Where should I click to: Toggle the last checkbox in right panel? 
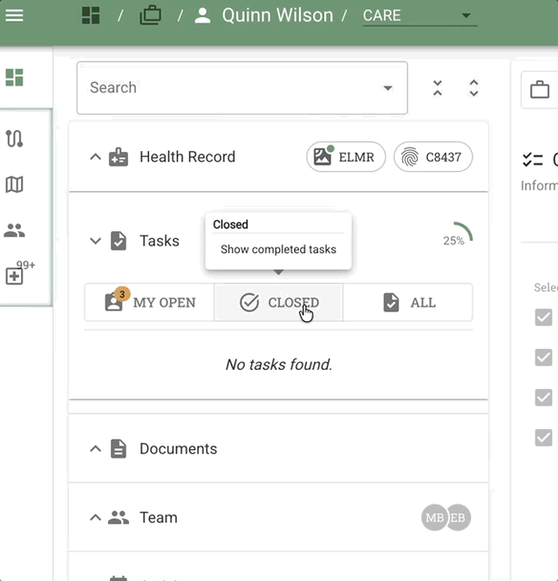tap(543, 437)
